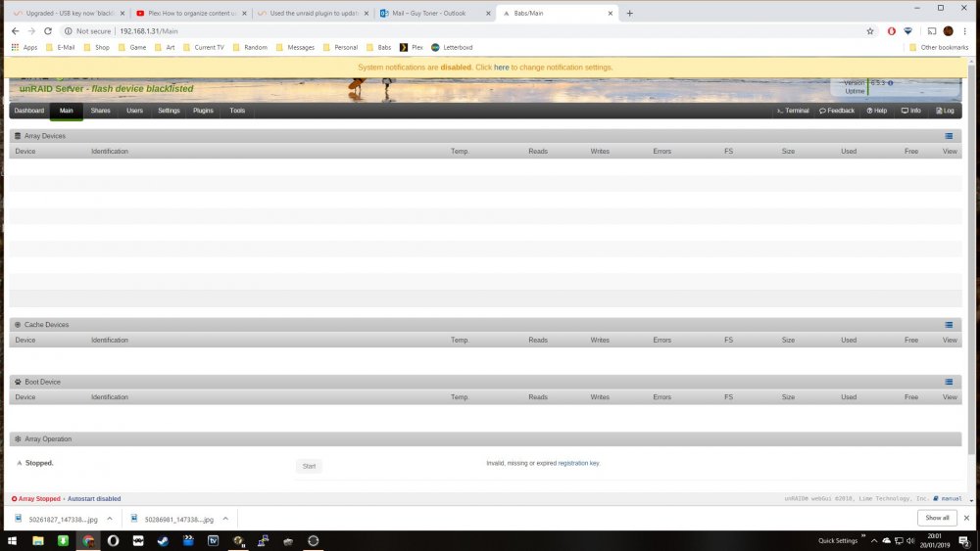Viewport: 980px width, 551px height.
Task: Open the Messages bookmark folder
Action: pos(295,47)
